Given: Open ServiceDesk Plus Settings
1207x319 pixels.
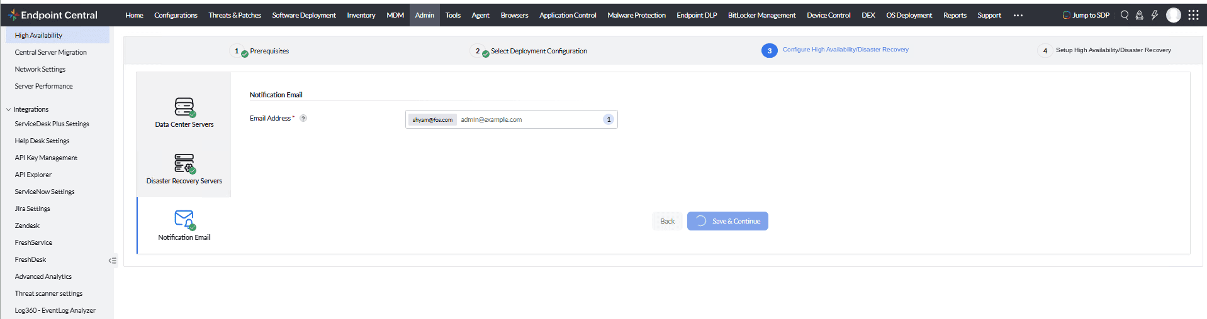Looking at the screenshot, I should pyautogui.click(x=52, y=124).
